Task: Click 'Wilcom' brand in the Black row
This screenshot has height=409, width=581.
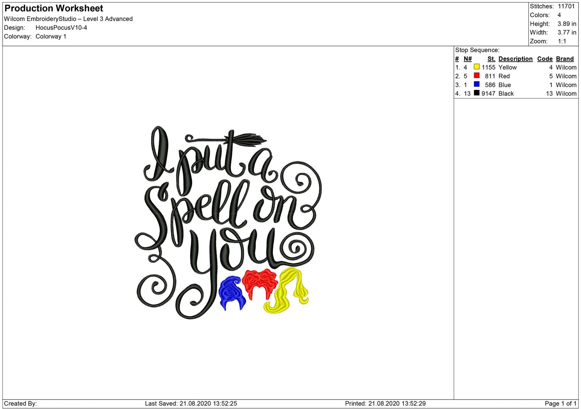Action: 566,94
